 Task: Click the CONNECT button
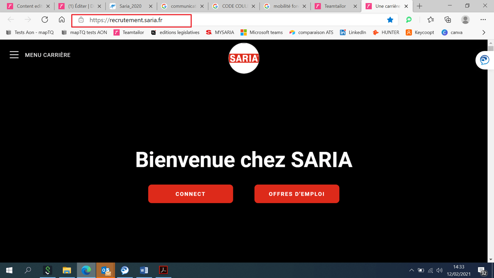click(191, 194)
